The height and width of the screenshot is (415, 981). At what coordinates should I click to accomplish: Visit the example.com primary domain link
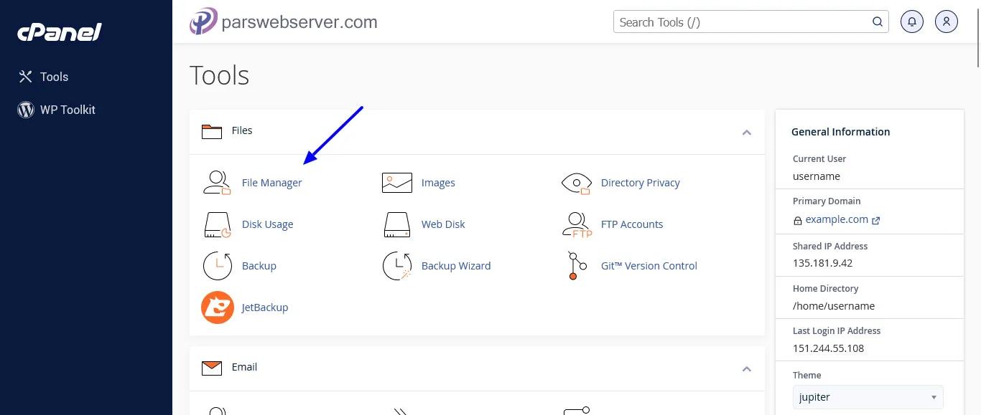click(837, 219)
